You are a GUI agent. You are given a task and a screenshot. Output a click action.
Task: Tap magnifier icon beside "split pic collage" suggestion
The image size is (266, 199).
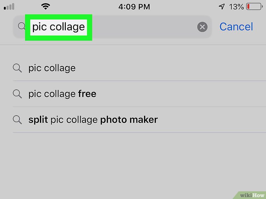coord(17,120)
